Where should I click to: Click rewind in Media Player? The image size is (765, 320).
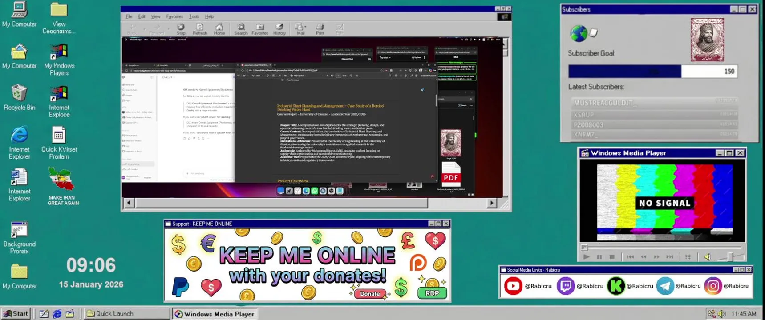[644, 257]
